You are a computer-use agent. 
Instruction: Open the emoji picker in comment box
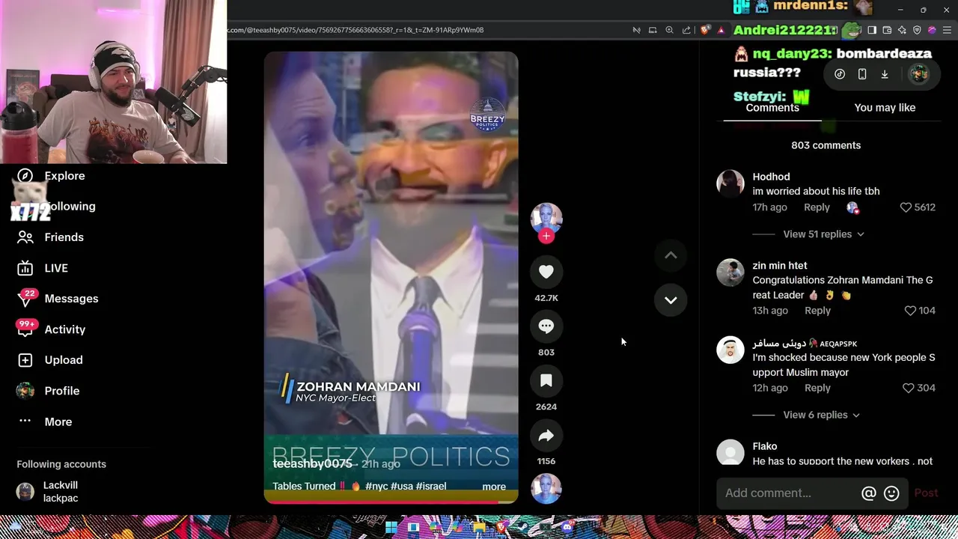point(891,493)
